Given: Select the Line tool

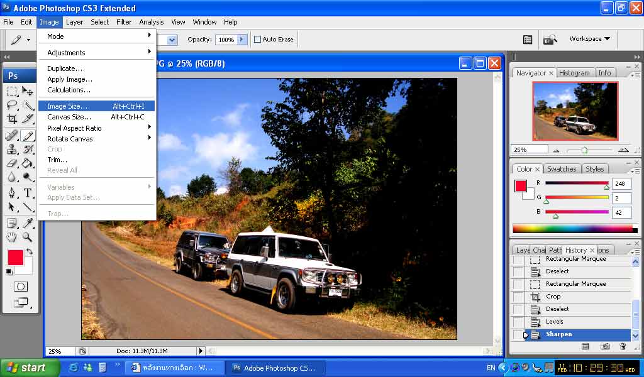Looking at the screenshot, I should (28, 207).
